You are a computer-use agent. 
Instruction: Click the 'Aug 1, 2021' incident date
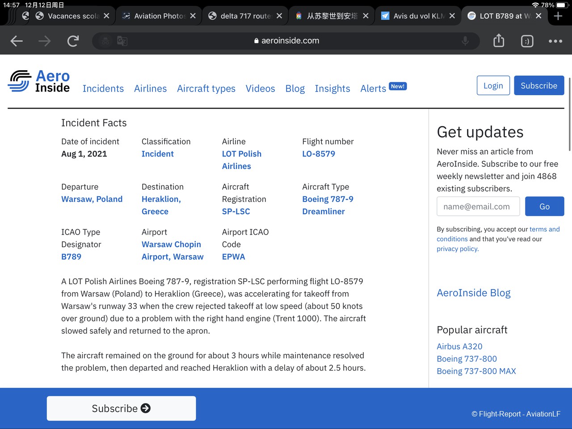point(84,154)
